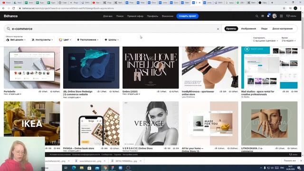This screenshot has height=171, width=304.
Task: Expand Инструменты filter dropdown
Action: [42, 40]
